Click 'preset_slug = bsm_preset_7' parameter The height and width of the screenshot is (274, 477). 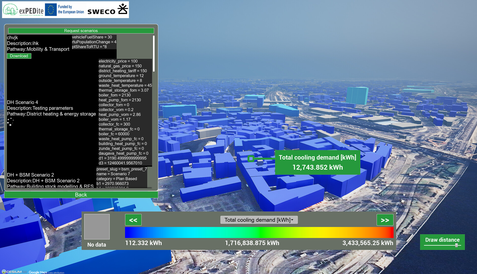[121, 169]
